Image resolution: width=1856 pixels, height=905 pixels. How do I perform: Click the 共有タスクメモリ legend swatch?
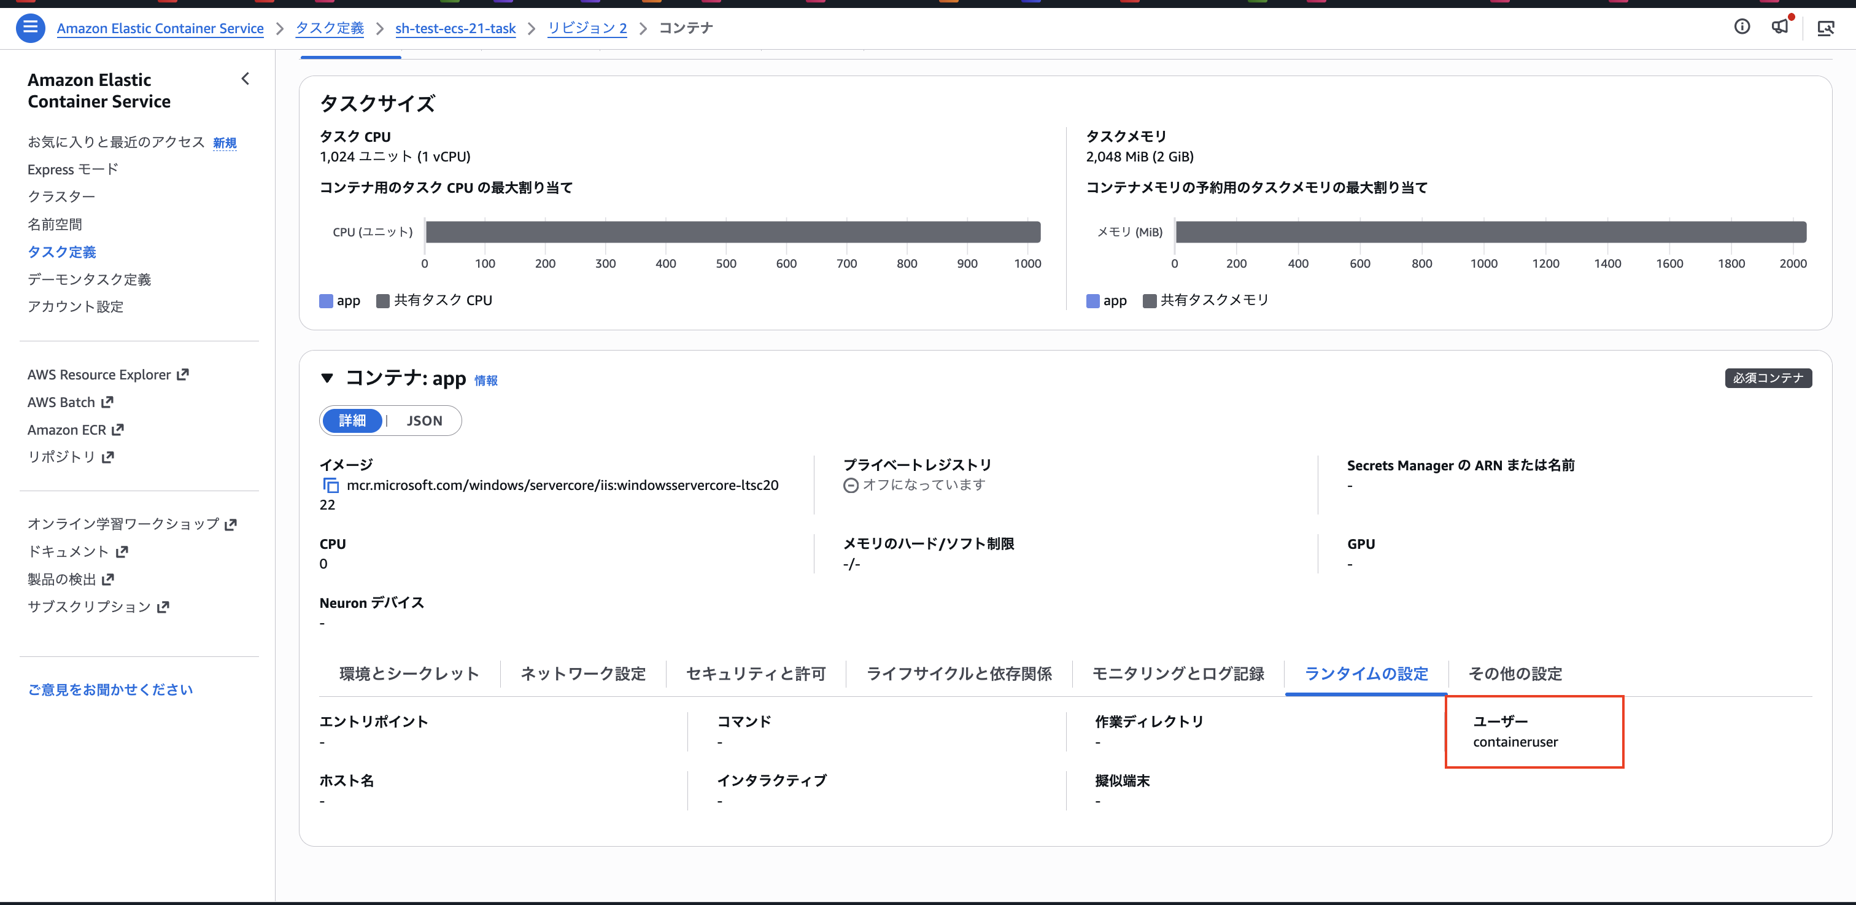pos(1150,300)
